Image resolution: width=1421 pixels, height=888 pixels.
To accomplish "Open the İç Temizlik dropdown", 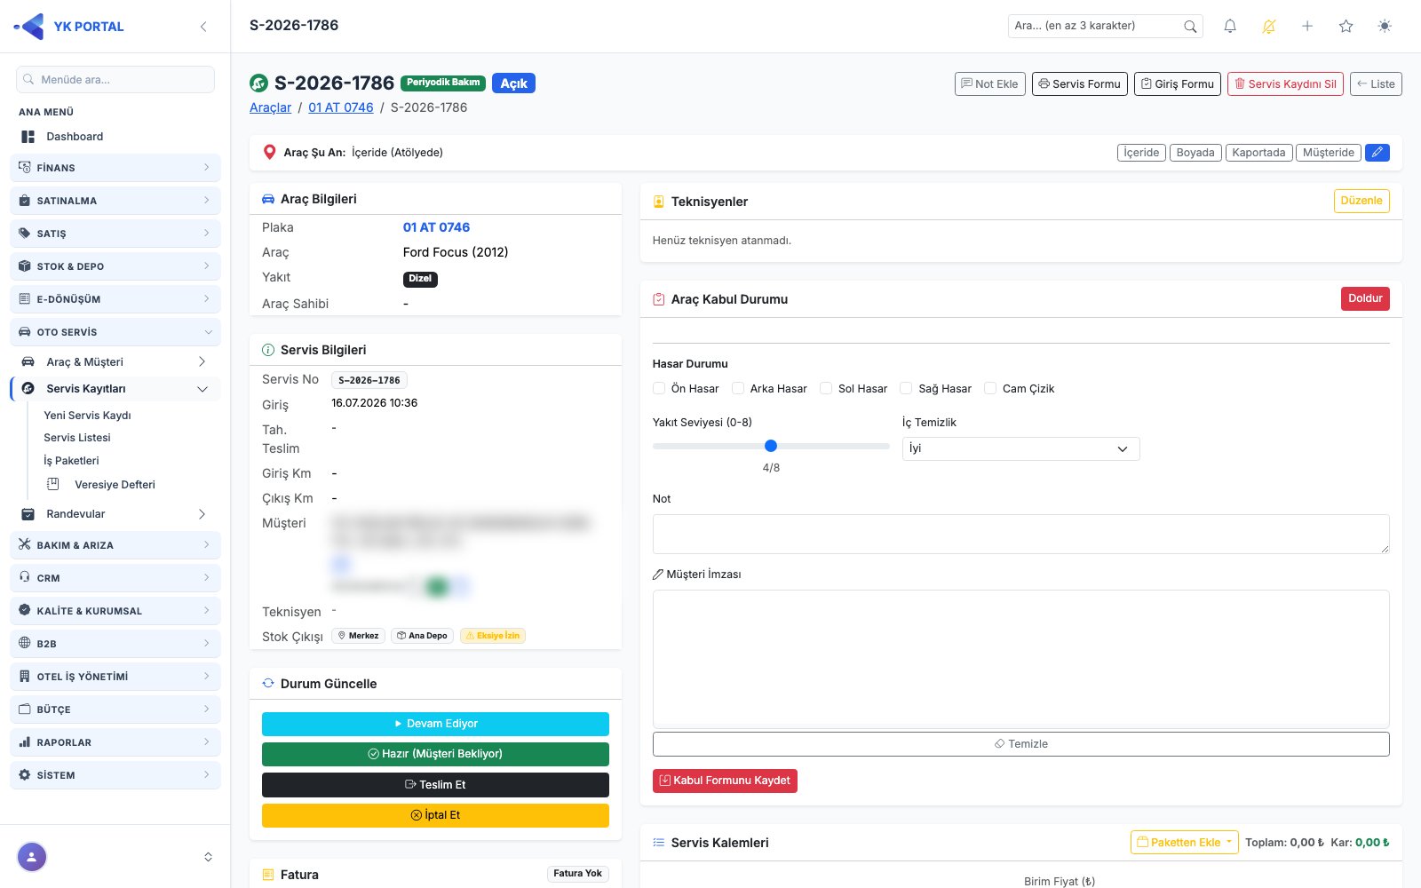I will [1020, 448].
